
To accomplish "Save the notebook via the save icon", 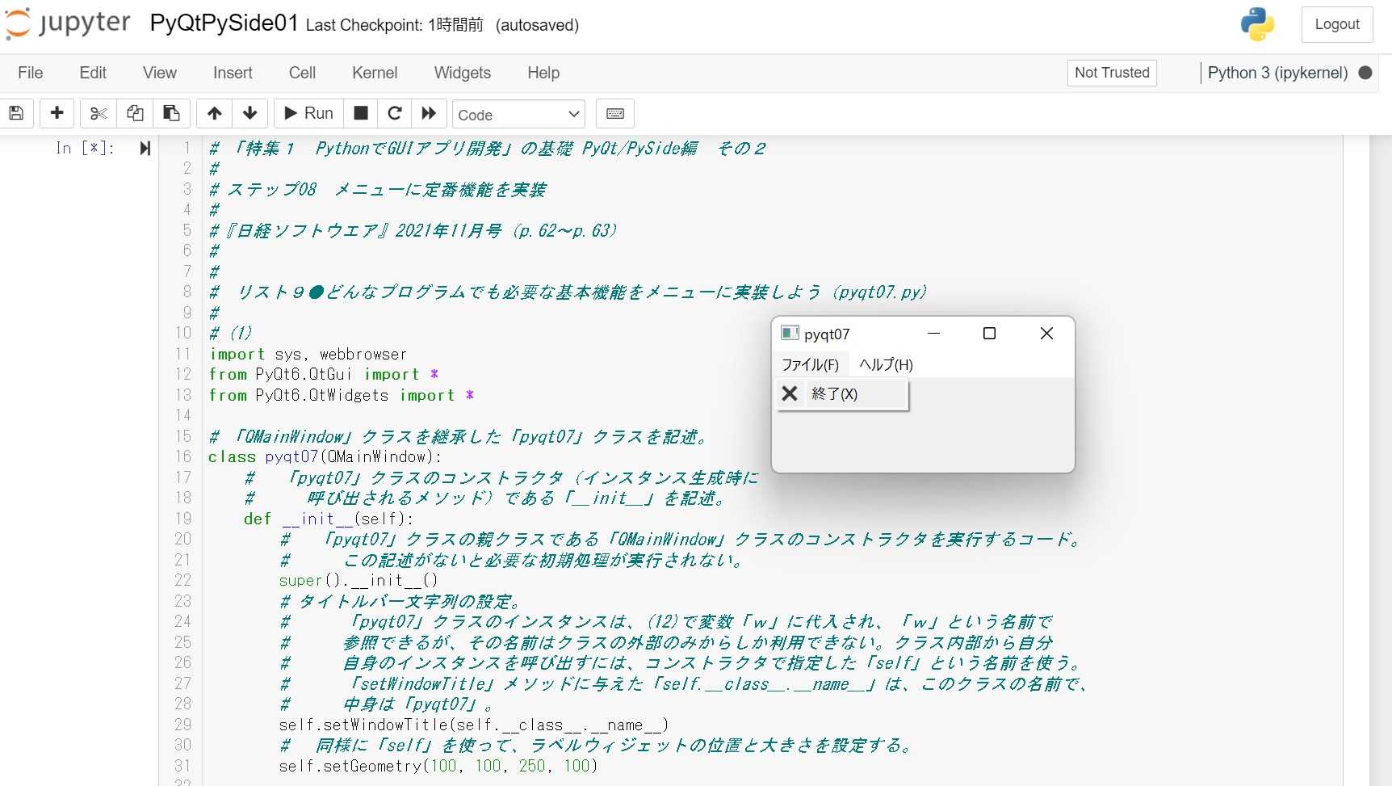I will 16,113.
